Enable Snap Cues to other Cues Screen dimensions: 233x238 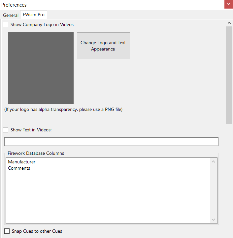pyautogui.click(x=7, y=231)
